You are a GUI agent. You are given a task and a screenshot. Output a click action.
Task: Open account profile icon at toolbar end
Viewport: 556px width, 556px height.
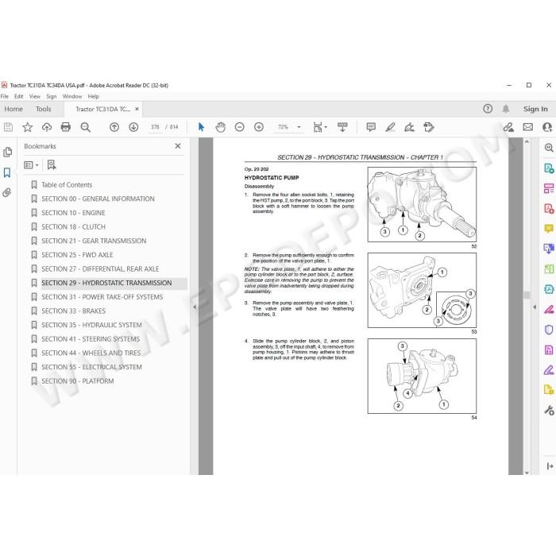[547, 127]
